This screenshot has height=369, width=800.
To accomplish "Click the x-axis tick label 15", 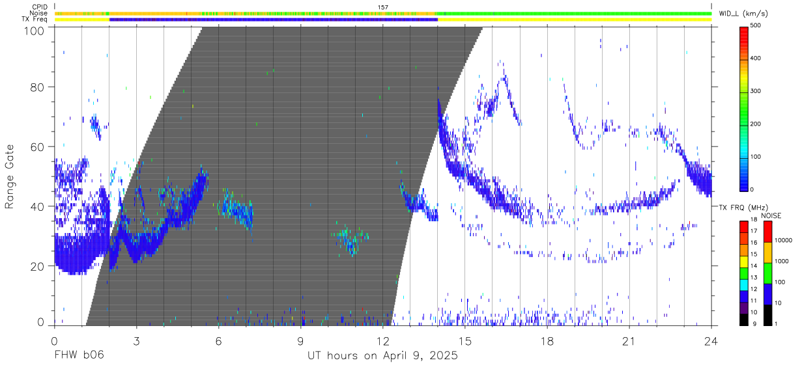I will click(x=465, y=340).
